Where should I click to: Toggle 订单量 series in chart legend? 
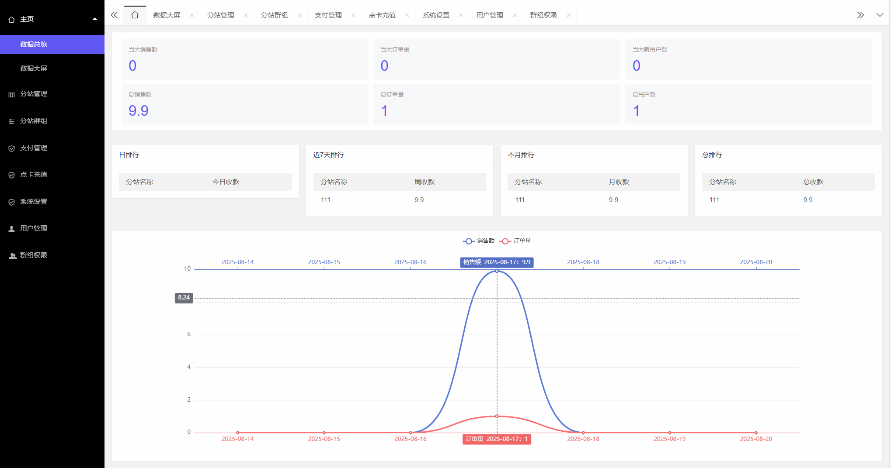click(515, 241)
